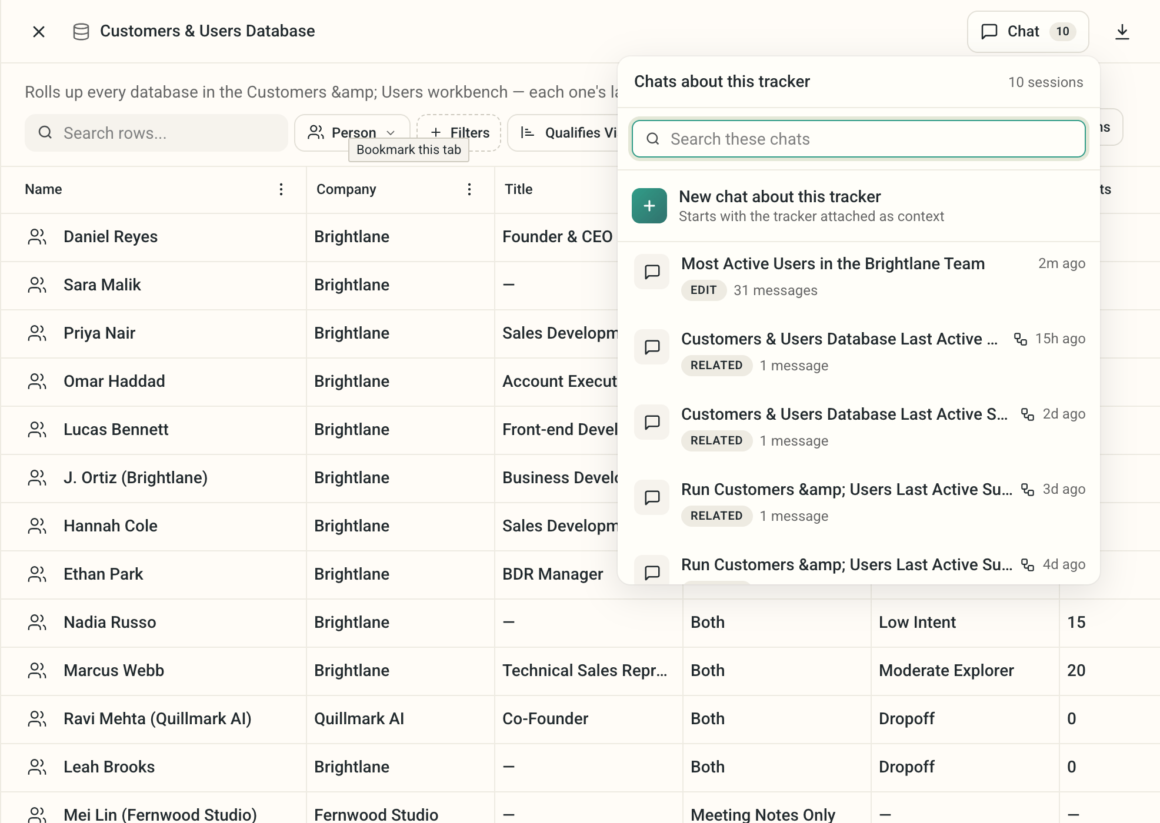This screenshot has height=823, width=1160.
Task: Focus the Search these chats field
Action: (858, 139)
